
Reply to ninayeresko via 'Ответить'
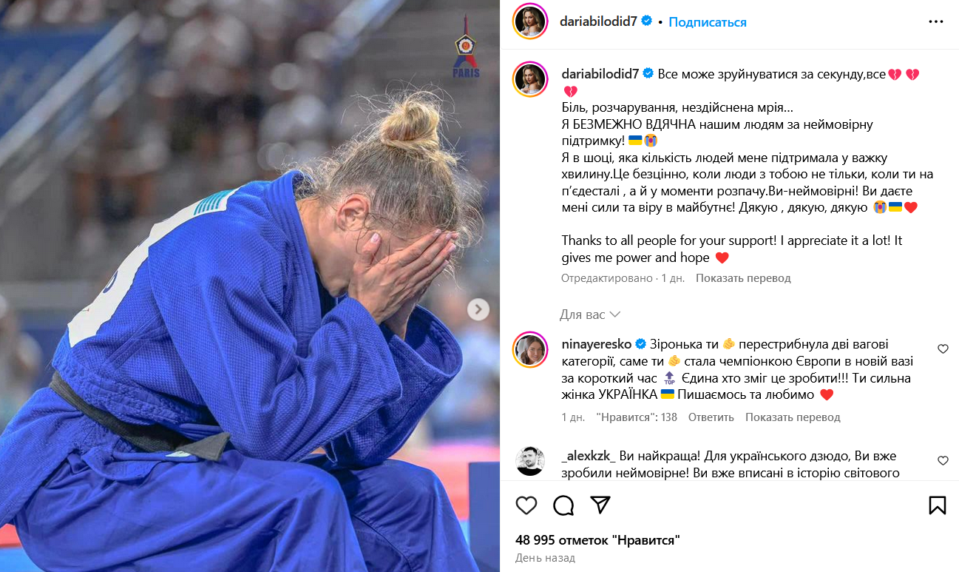[x=711, y=417]
